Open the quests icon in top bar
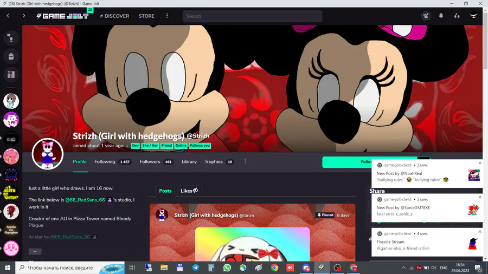The image size is (488, 274). click(x=426, y=16)
